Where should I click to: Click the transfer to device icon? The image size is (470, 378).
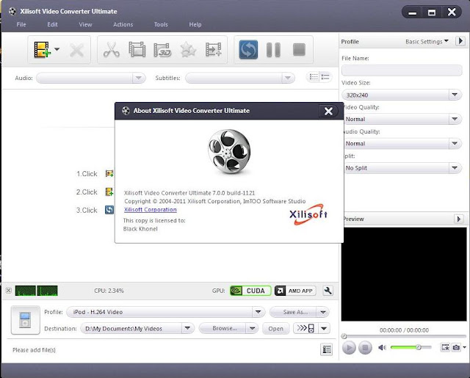click(305, 328)
